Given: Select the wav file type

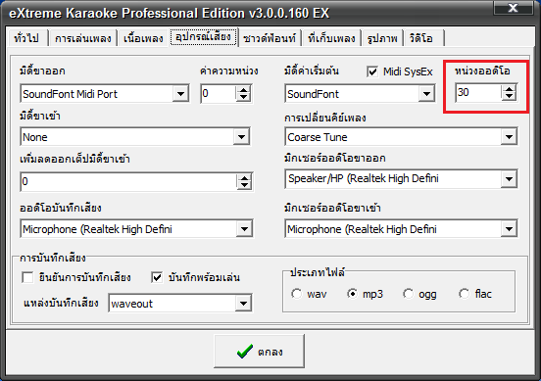Looking at the screenshot, I should [296, 294].
